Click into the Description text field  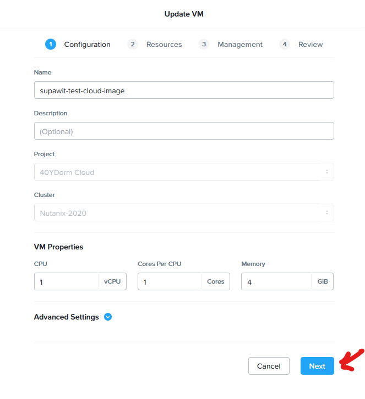(183, 131)
